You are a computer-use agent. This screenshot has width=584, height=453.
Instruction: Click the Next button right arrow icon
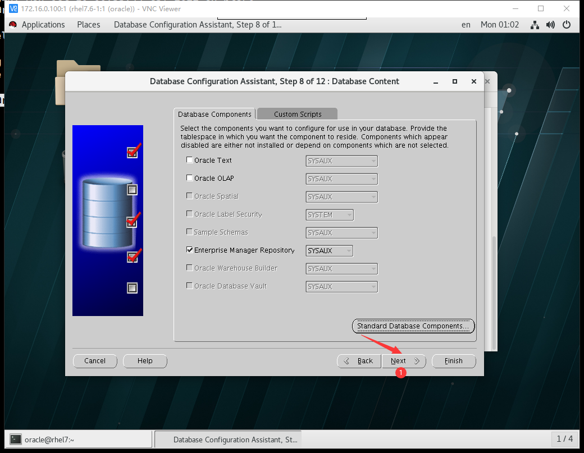417,361
